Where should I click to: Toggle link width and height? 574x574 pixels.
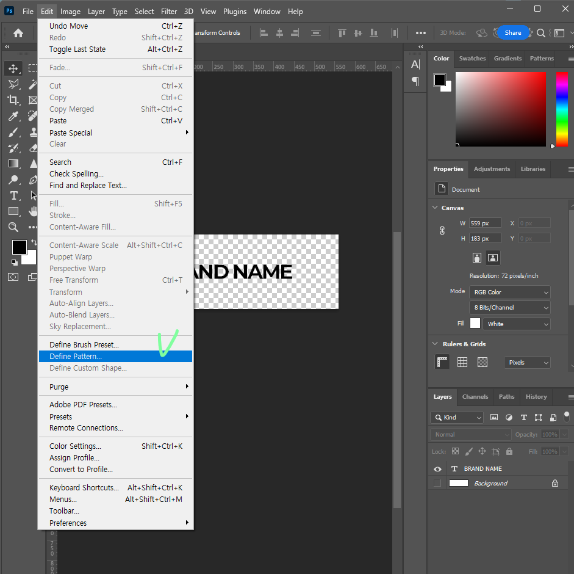coord(442,231)
